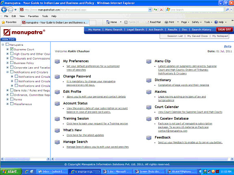Click the Manage Search cube icon
Image resolution: width=234 pixels, height=175 pixels.
point(57,142)
